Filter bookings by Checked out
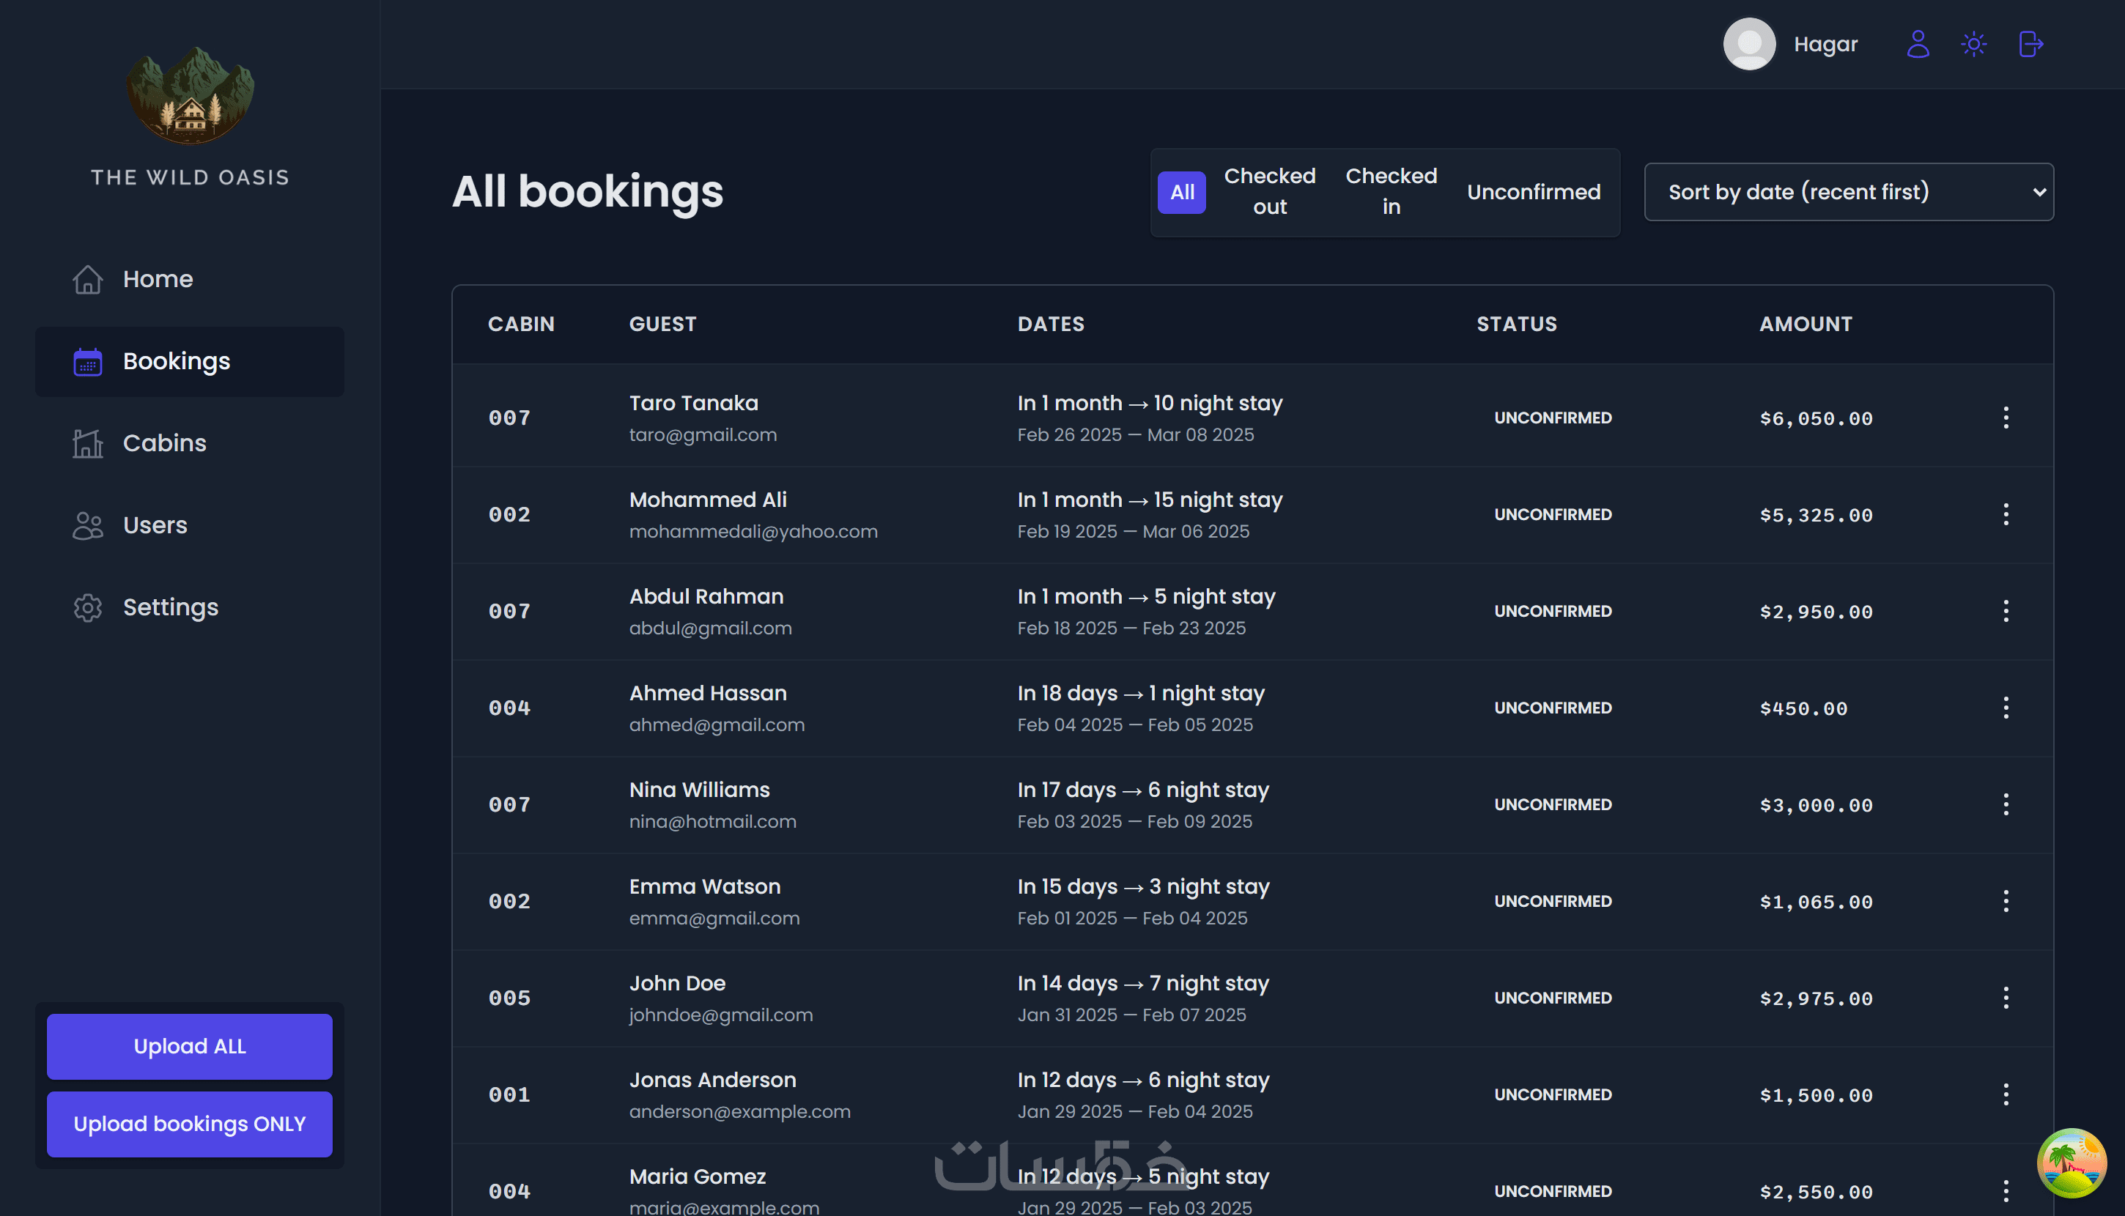This screenshot has height=1216, width=2125. [1270, 192]
